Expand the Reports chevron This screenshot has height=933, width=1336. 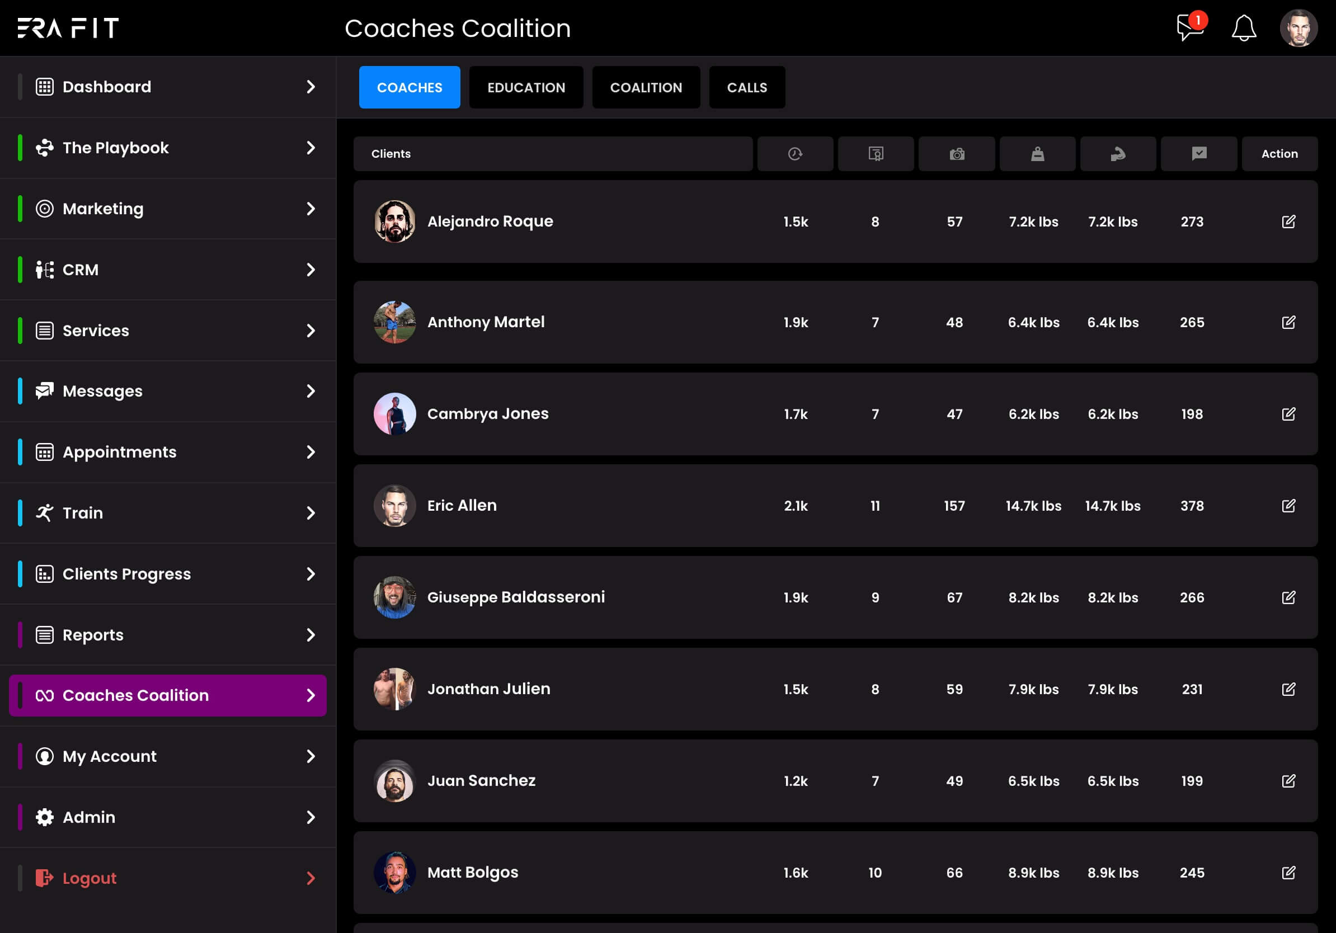[311, 635]
